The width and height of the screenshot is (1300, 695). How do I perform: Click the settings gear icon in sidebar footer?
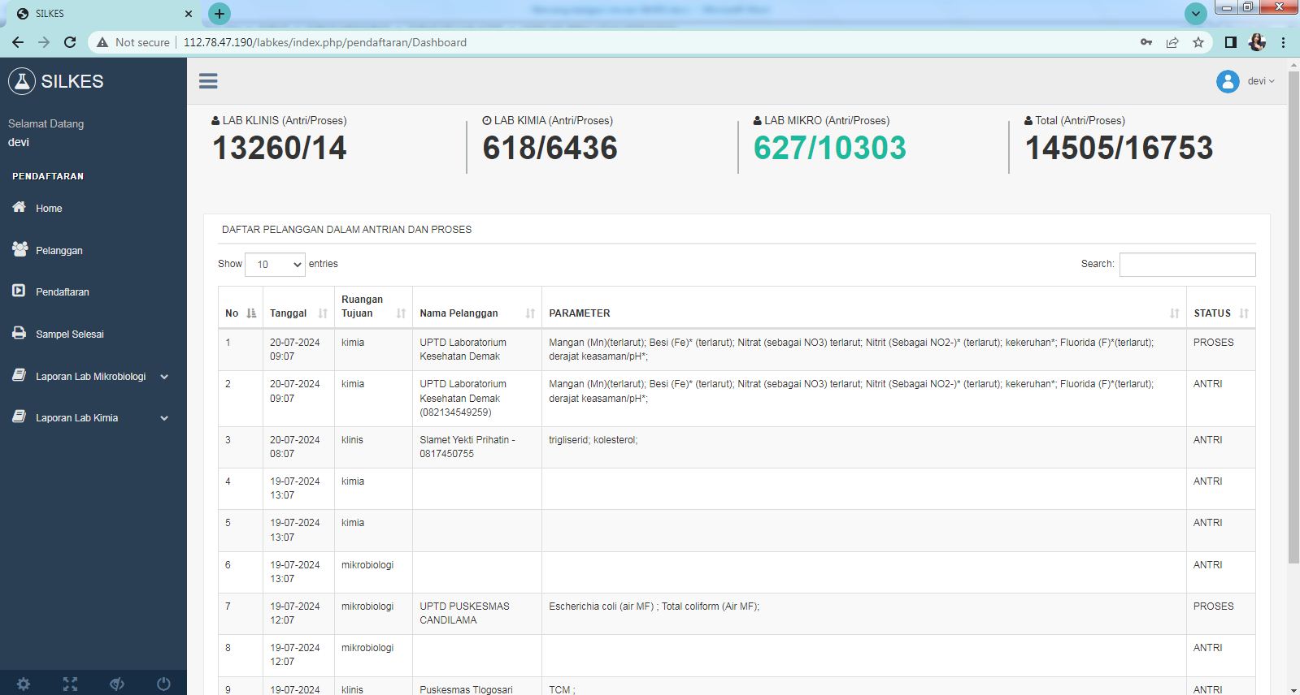click(24, 684)
